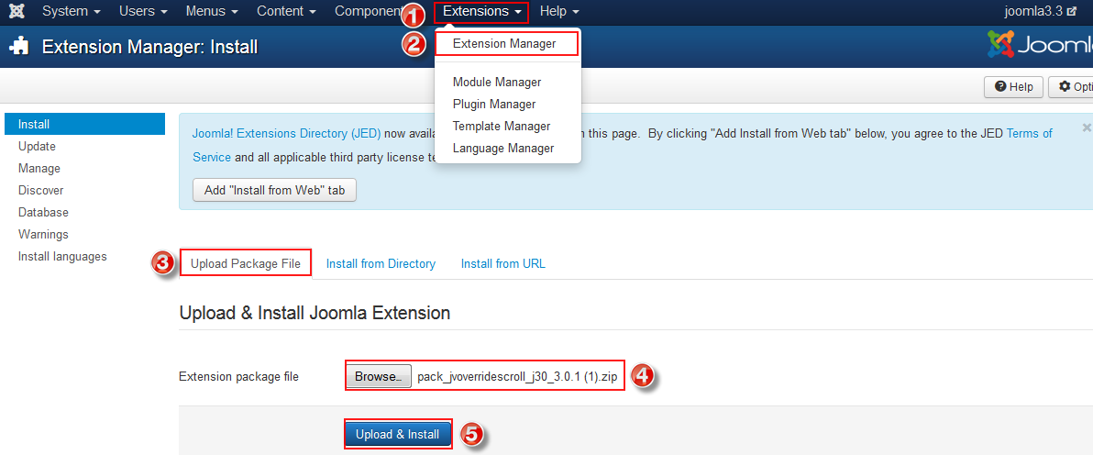The image size is (1093, 455).
Task: Open the Terms of Service link
Action: [x=1030, y=133]
